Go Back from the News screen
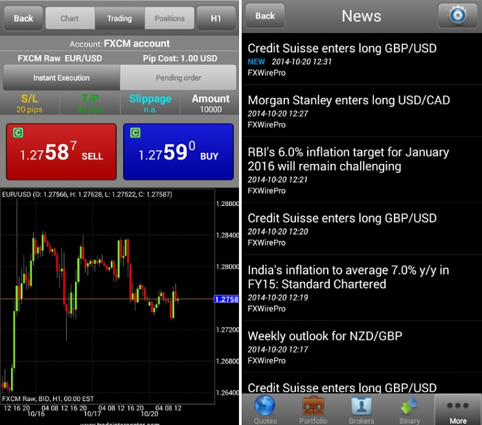Image resolution: width=482 pixels, height=425 pixels. click(x=265, y=16)
